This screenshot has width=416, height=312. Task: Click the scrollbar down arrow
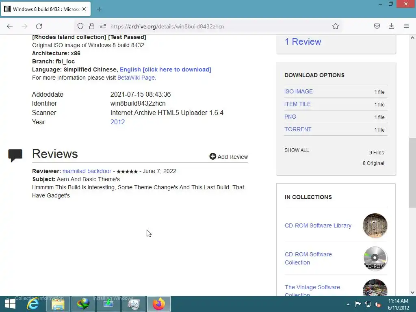tap(412, 292)
